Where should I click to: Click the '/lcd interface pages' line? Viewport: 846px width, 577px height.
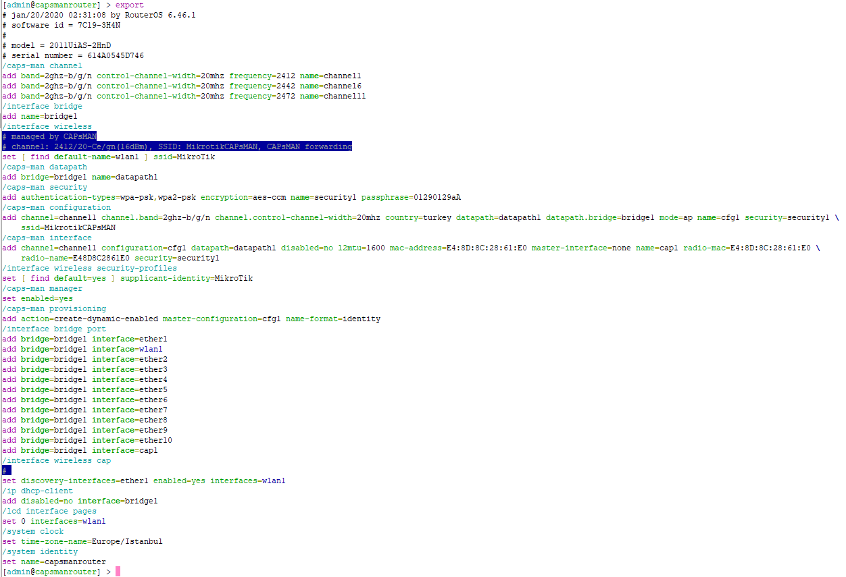pos(49,511)
